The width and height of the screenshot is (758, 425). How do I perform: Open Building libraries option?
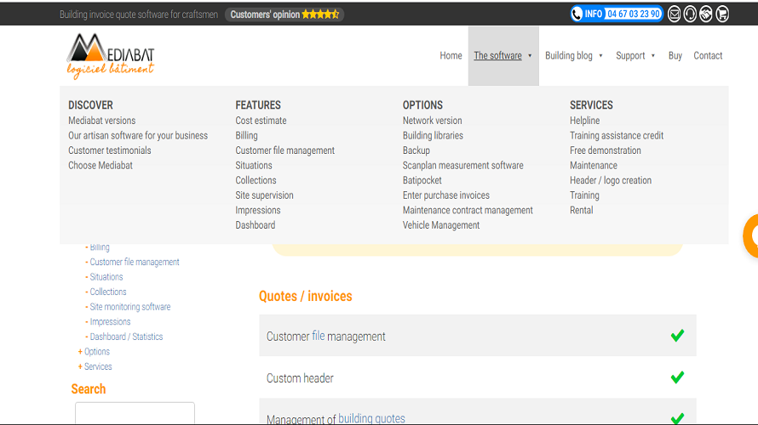433,135
